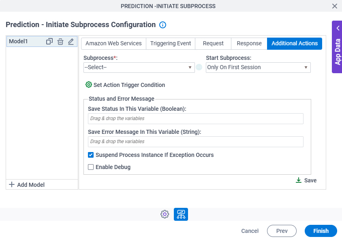Enable the Debug checkbox
The width and height of the screenshot is (342, 241).
click(91, 167)
